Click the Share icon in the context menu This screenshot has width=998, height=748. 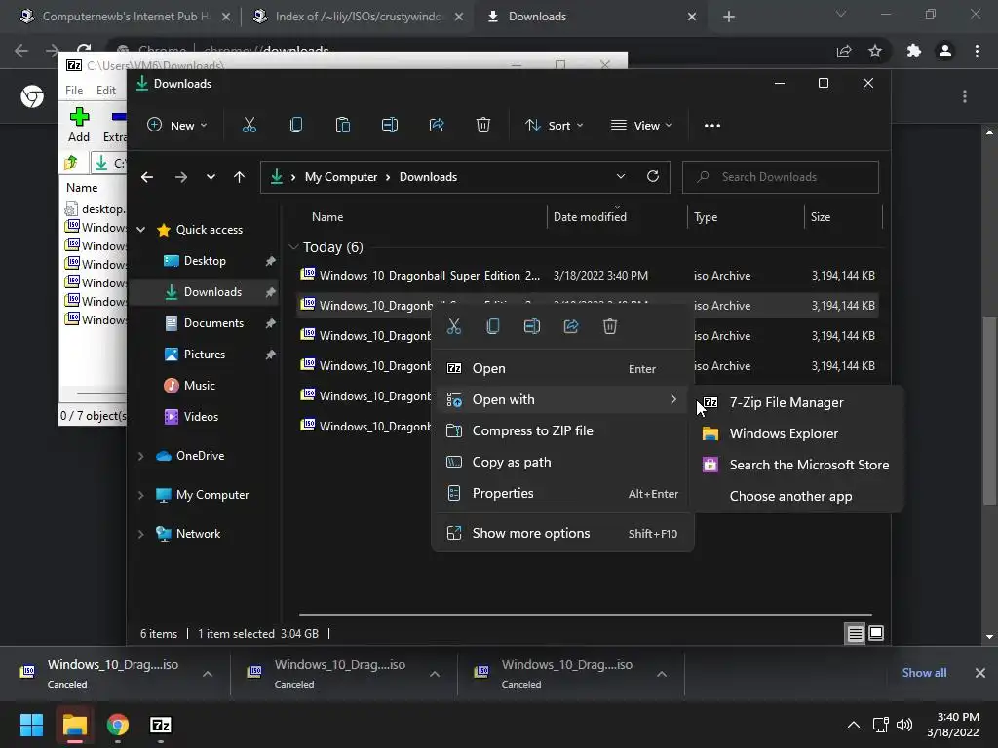pyautogui.click(x=571, y=327)
